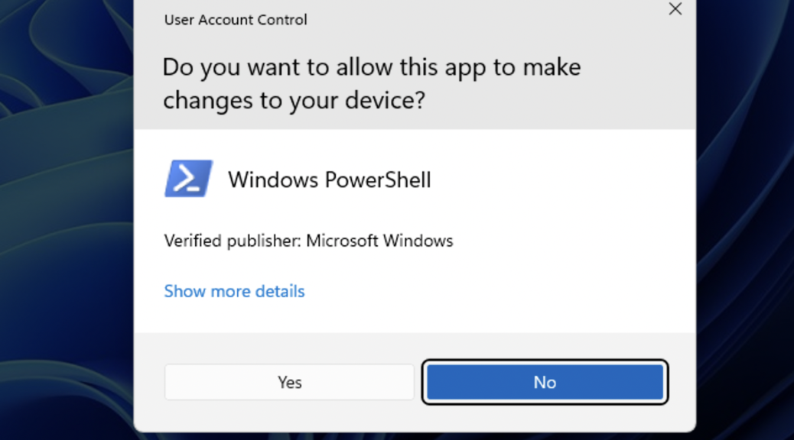Deny Windows PowerShell from making changes
794x440 pixels.
tap(545, 383)
